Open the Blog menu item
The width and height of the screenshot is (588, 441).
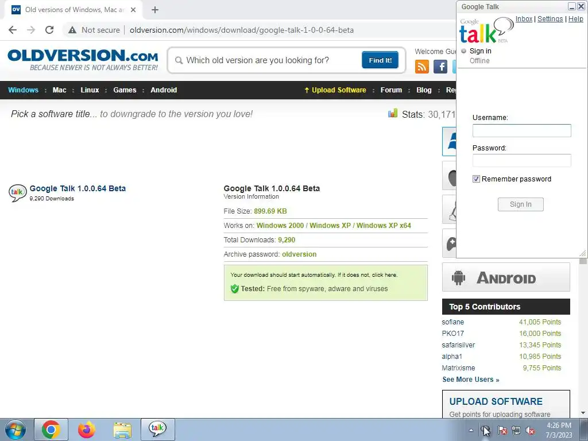pyautogui.click(x=424, y=90)
